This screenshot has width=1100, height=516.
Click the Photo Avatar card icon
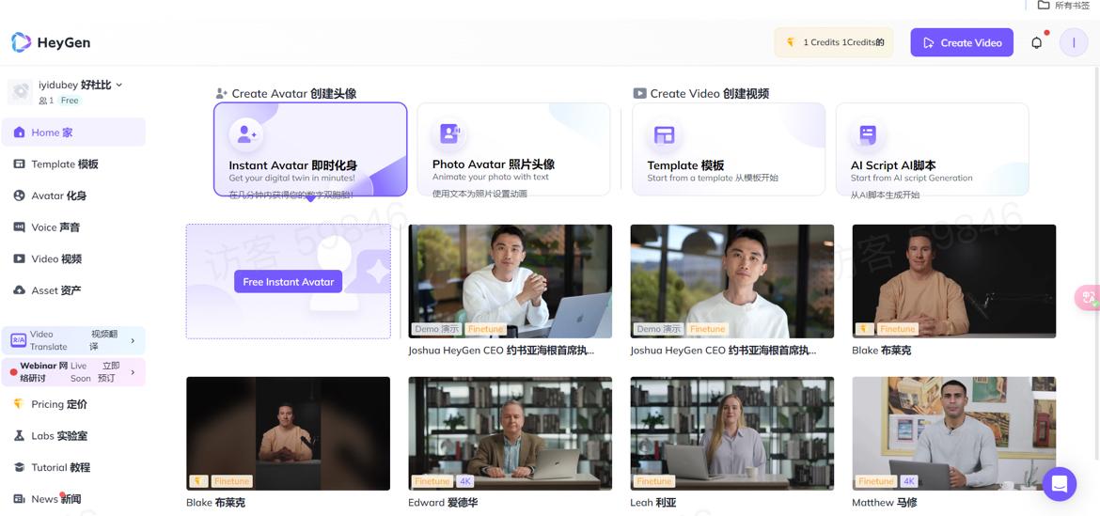449,133
